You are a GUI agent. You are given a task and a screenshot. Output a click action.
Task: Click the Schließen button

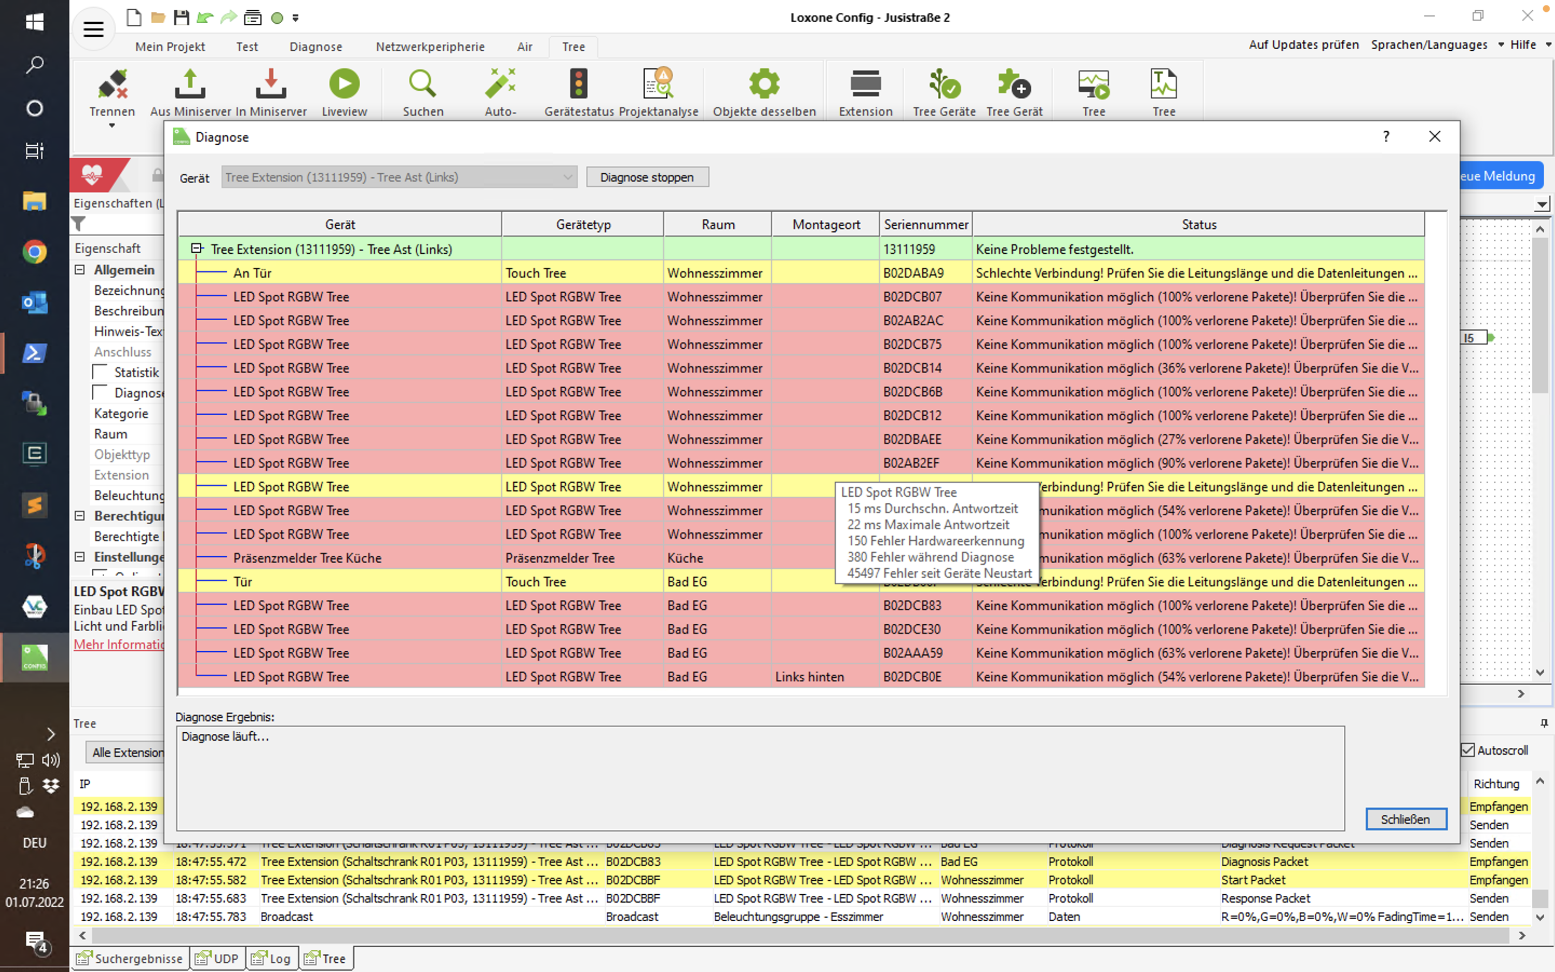(1405, 819)
